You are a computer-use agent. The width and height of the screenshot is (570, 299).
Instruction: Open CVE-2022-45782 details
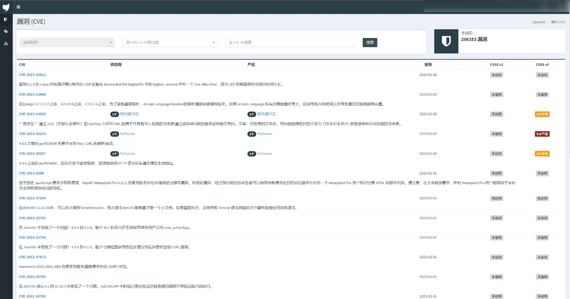coord(32,296)
